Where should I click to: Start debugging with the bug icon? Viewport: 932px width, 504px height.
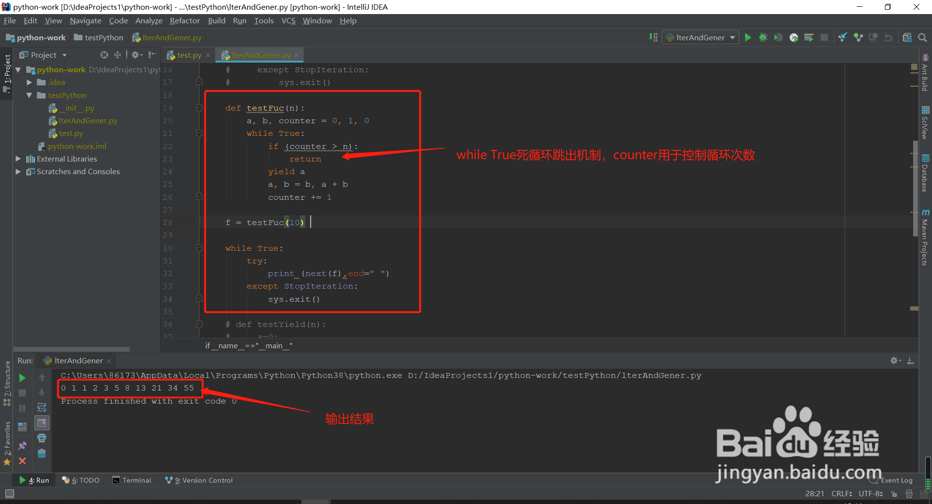point(763,37)
